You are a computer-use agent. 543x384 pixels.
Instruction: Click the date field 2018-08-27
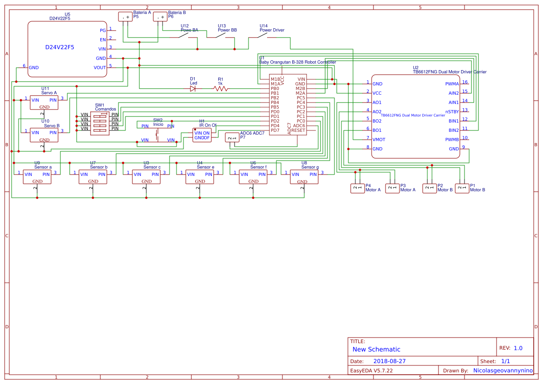pos(389,361)
